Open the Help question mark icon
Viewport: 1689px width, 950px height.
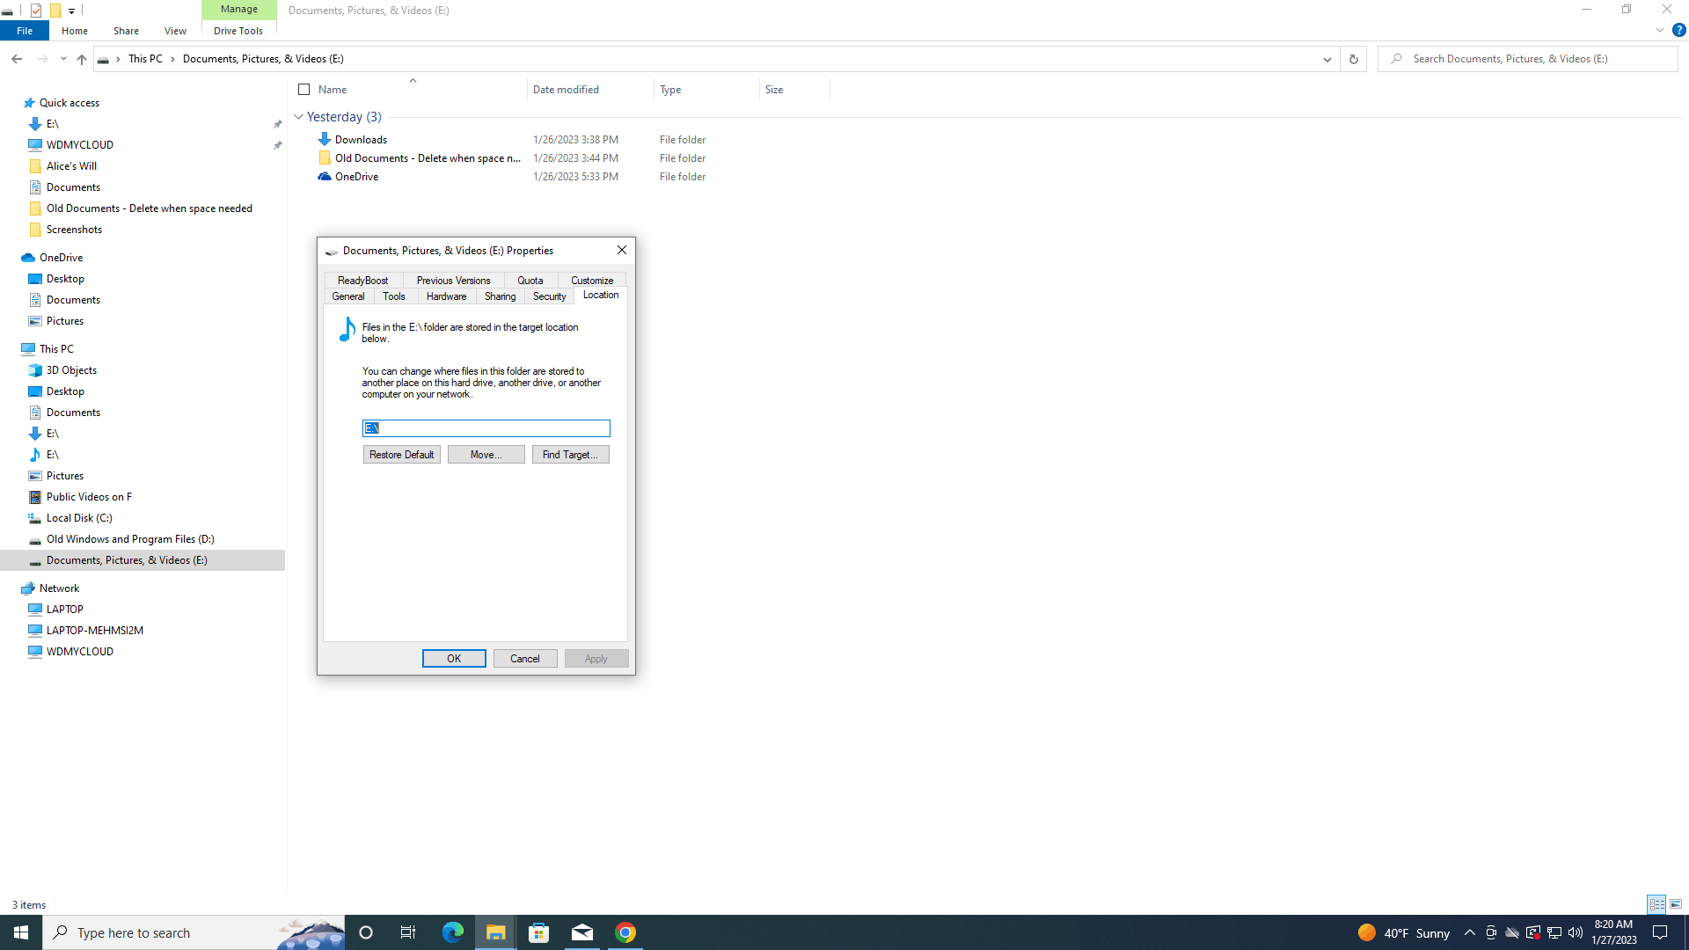tap(1678, 30)
